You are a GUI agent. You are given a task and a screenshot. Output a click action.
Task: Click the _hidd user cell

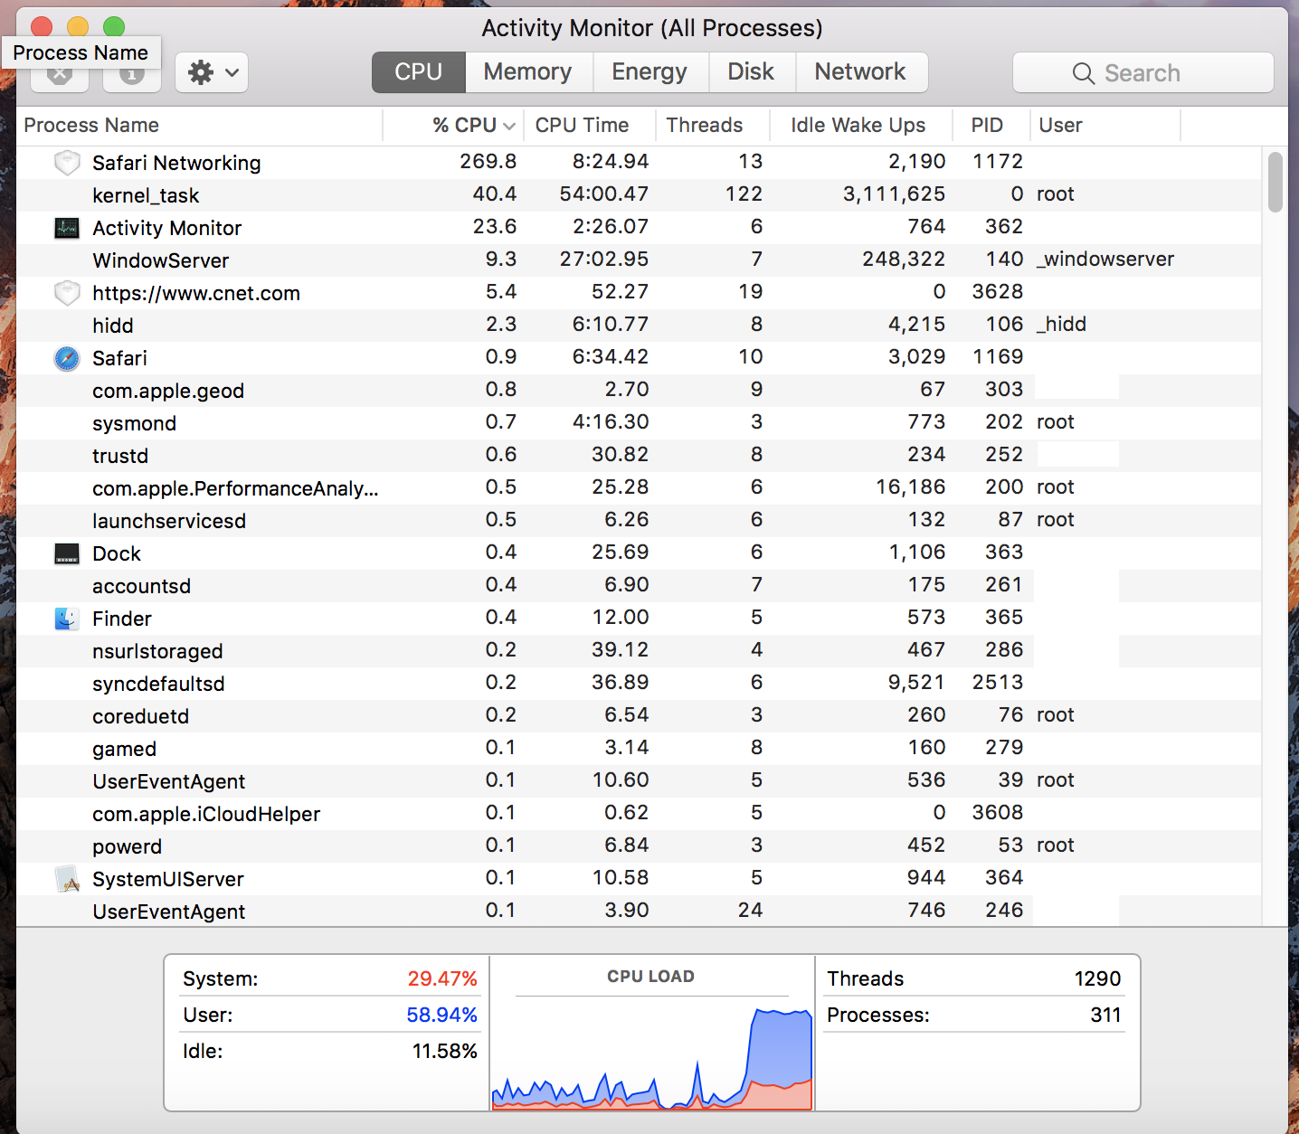tap(1062, 325)
